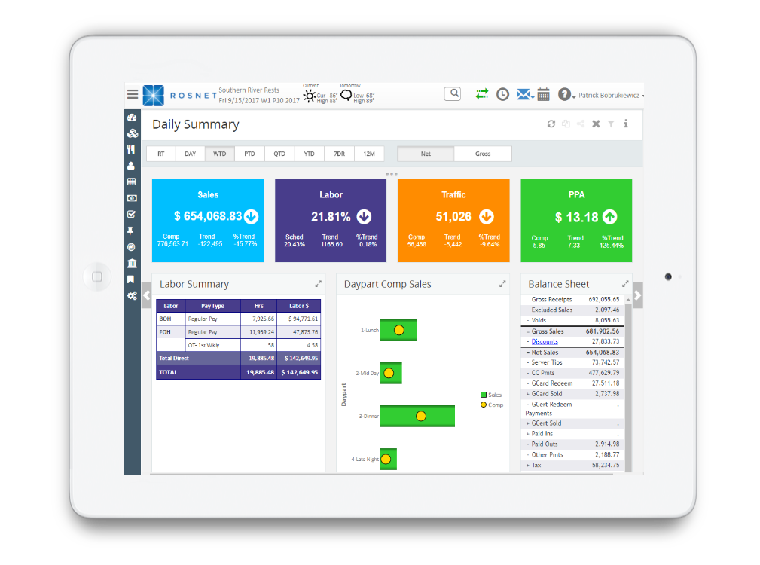Open the fork and knife sidebar icon

[132, 149]
